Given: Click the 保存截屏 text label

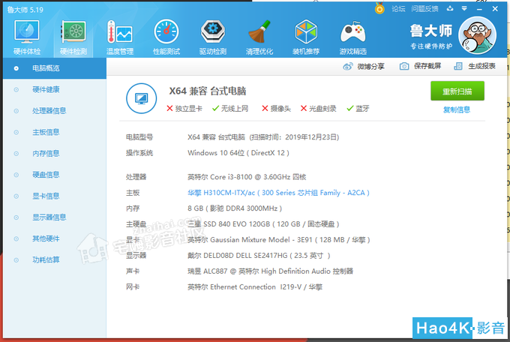Looking at the screenshot, I should pos(427,66).
